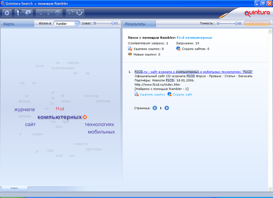Select the faded word raman in the map
The height and width of the screenshot is (198, 273).
pyautogui.click(x=37, y=134)
